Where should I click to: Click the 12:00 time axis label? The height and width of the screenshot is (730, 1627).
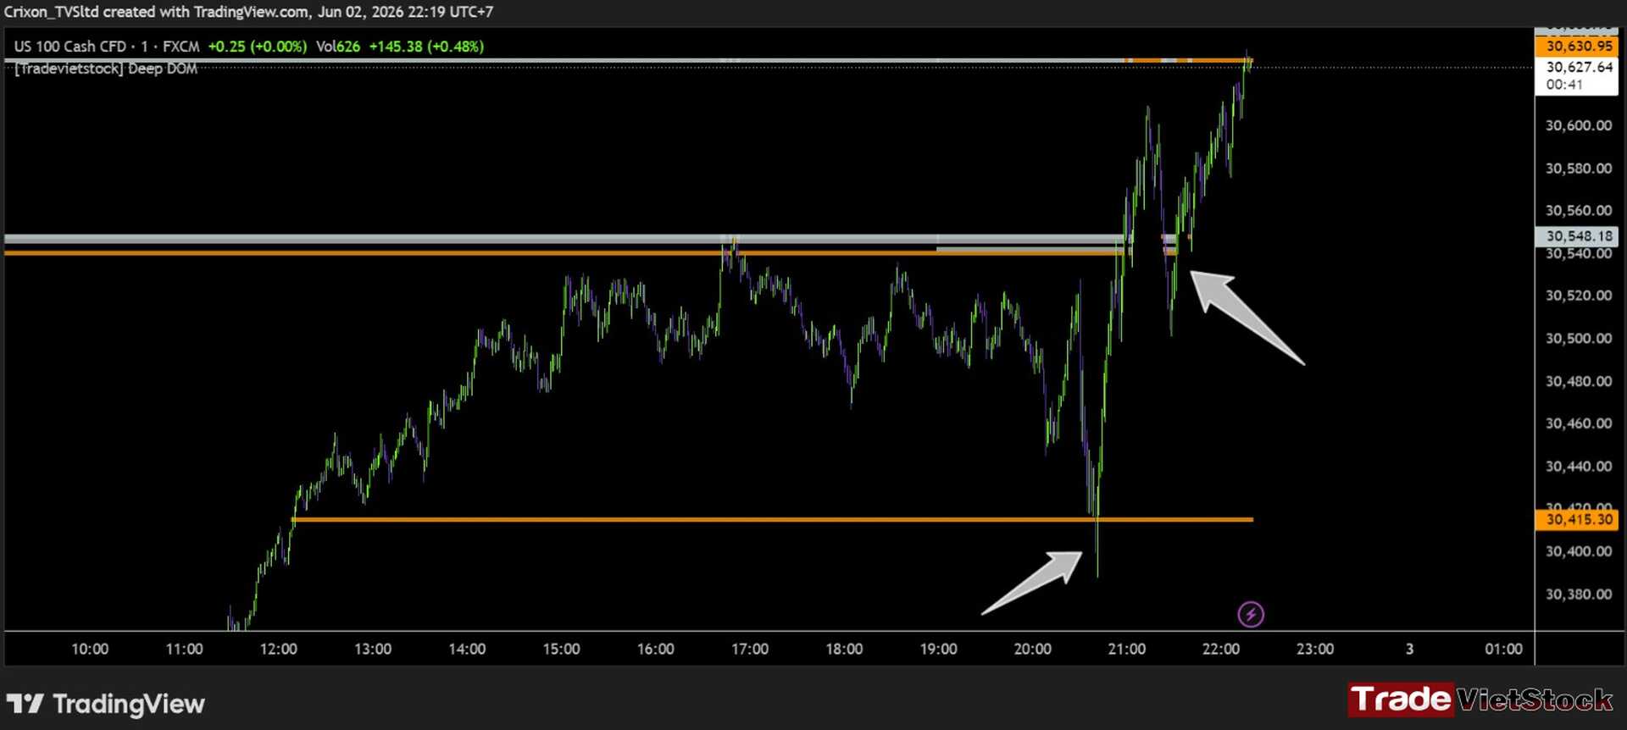tap(279, 650)
